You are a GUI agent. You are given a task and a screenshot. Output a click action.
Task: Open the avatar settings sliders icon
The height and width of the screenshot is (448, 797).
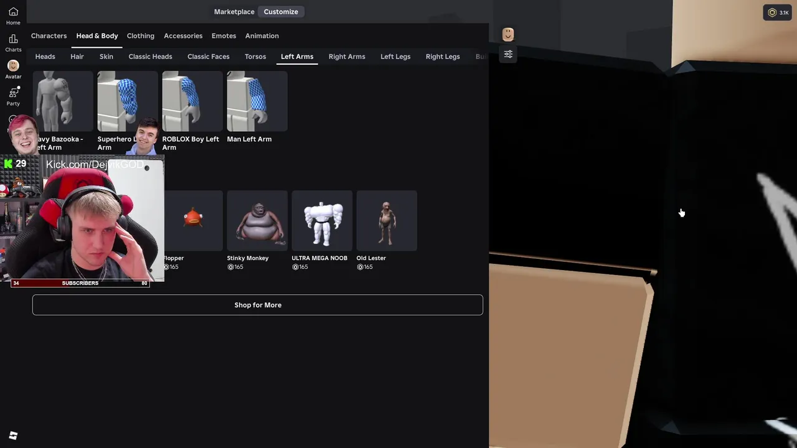pos(508,54)
